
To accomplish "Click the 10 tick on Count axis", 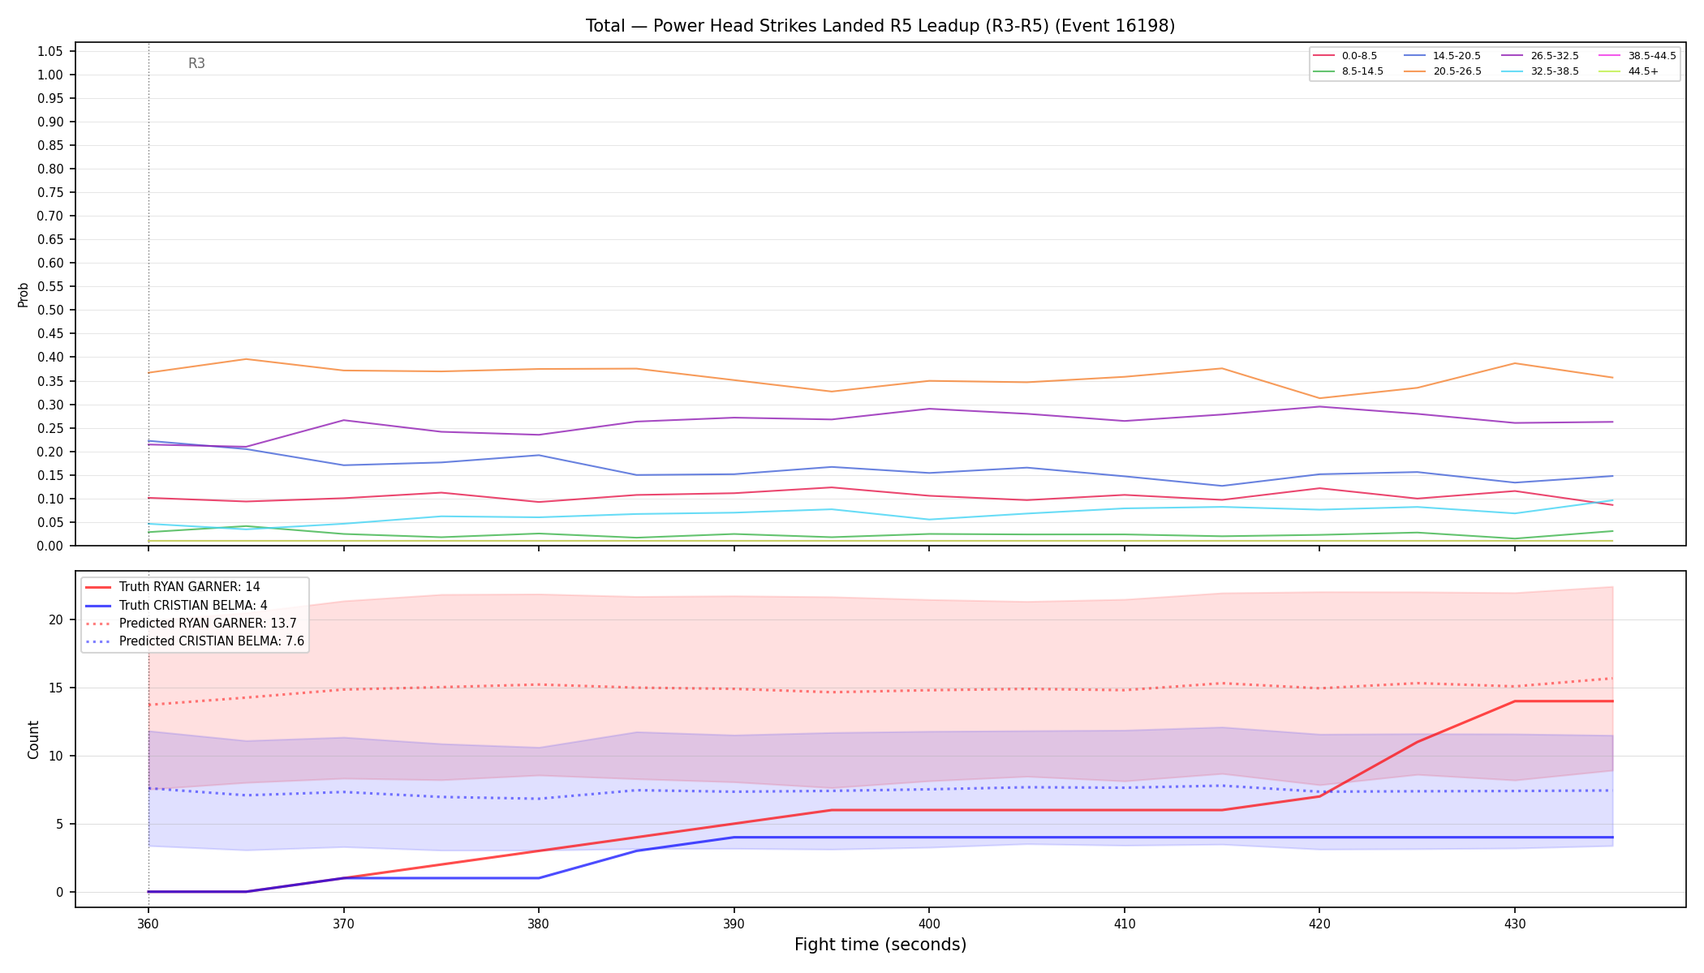I will (x=56, y=756).
